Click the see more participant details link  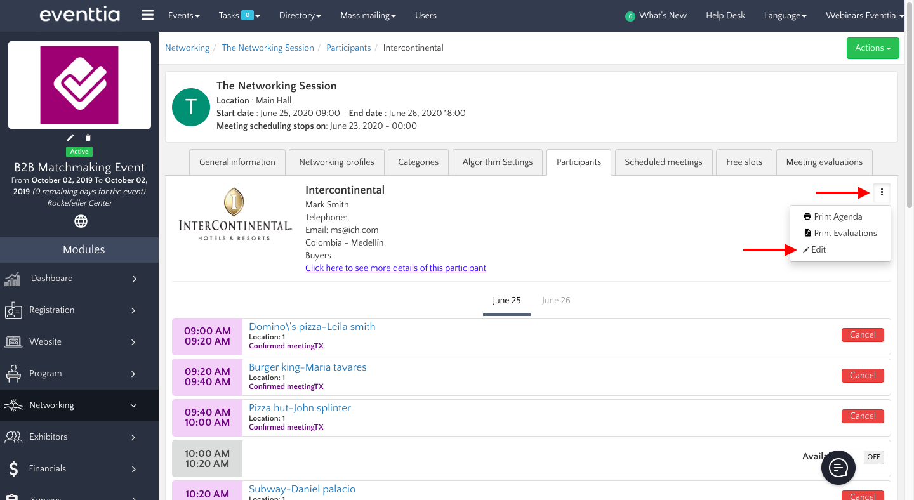[395, 268]
